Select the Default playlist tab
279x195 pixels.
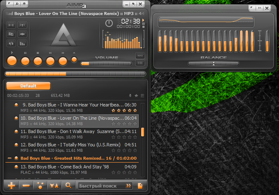28,86
